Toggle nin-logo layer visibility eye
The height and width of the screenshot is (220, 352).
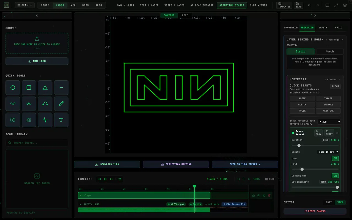point(259,196)
